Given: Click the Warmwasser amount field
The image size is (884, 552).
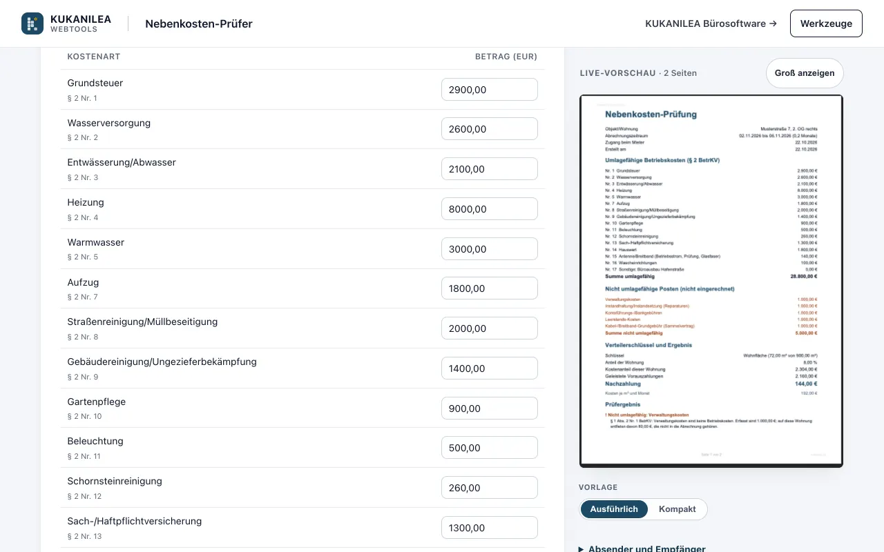Looking at the screenshot, I should [x=490, y=248].
